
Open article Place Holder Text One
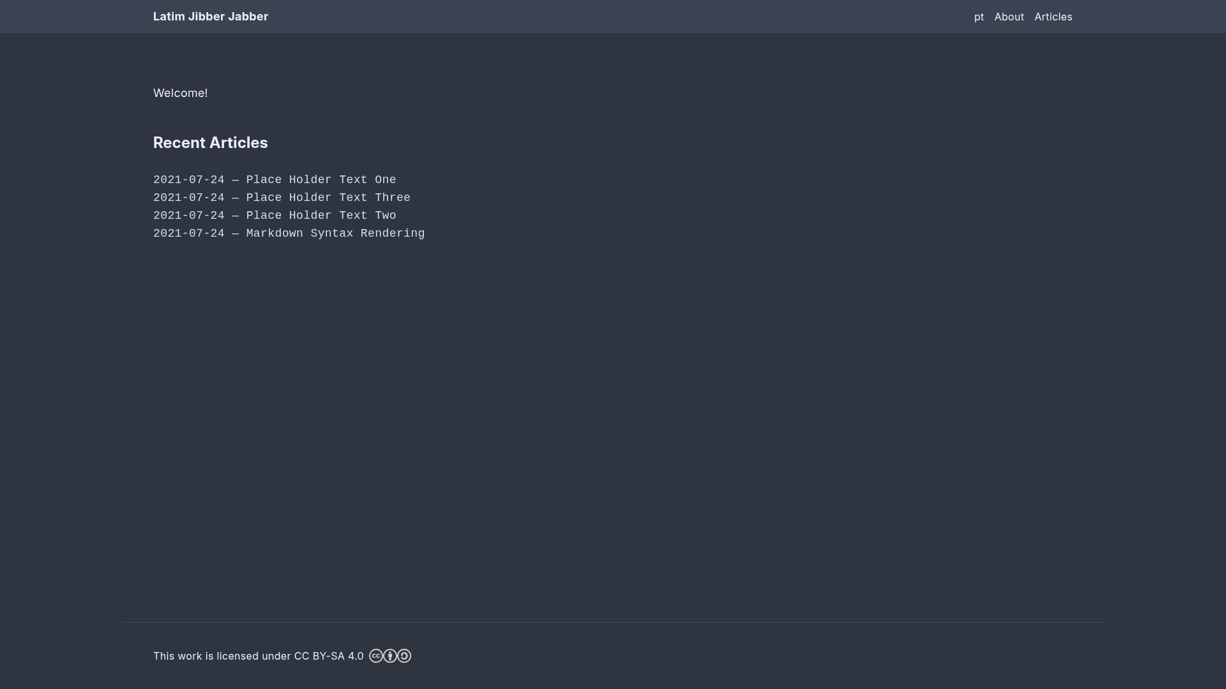(x=321, y=180)
